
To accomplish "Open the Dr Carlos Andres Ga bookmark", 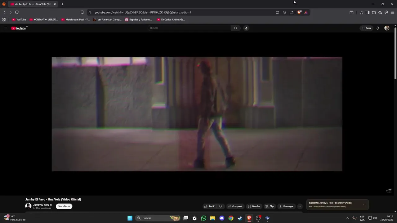I will coord(171,20).
